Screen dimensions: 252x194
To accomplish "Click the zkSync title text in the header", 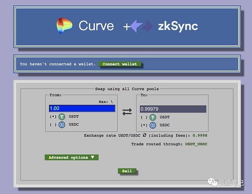I will pos(178,26).
